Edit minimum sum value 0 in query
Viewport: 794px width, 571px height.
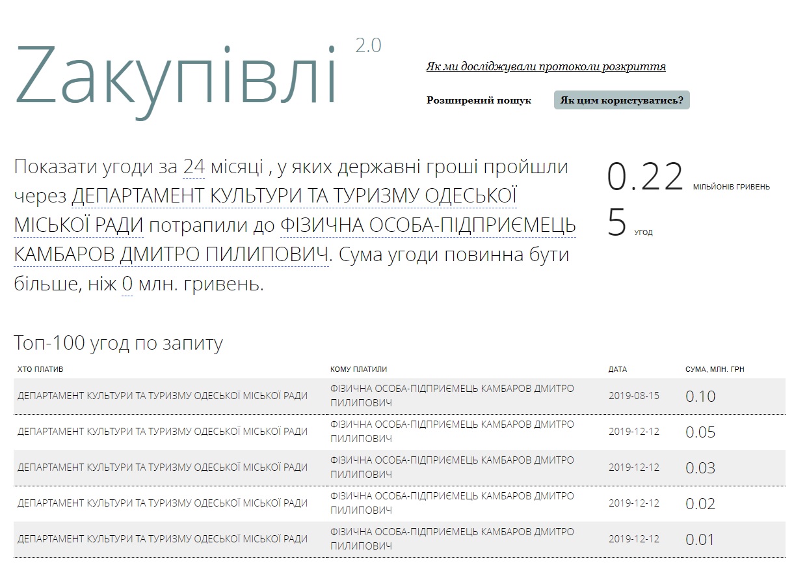pyautogui.click(x=127, y=285)
